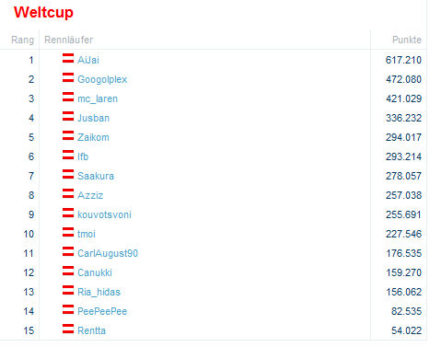Click the flag icon next to tmoi

pos(68,232)
